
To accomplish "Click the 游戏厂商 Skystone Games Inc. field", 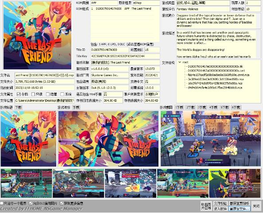I will (110, 75).
